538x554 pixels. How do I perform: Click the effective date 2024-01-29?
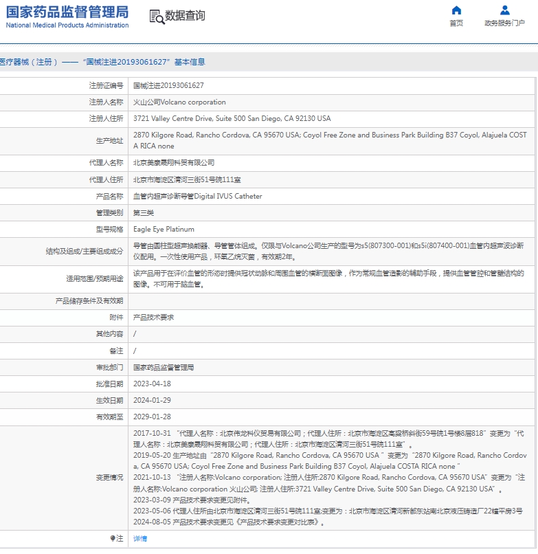coord(152,400)
